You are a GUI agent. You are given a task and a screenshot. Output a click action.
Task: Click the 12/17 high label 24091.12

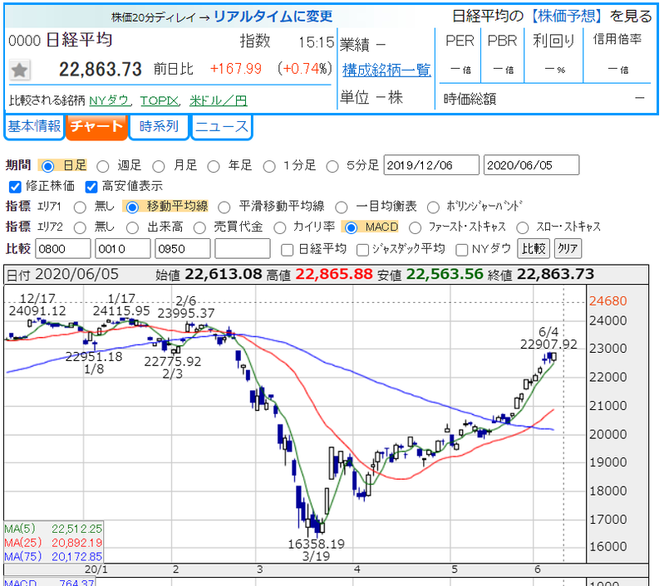pyautogui.click(x=37, y=311)
